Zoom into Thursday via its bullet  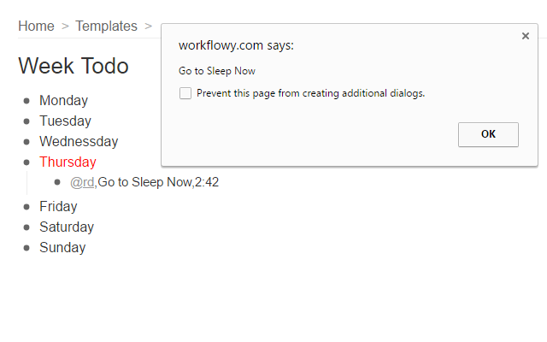(x=27, y=162)
